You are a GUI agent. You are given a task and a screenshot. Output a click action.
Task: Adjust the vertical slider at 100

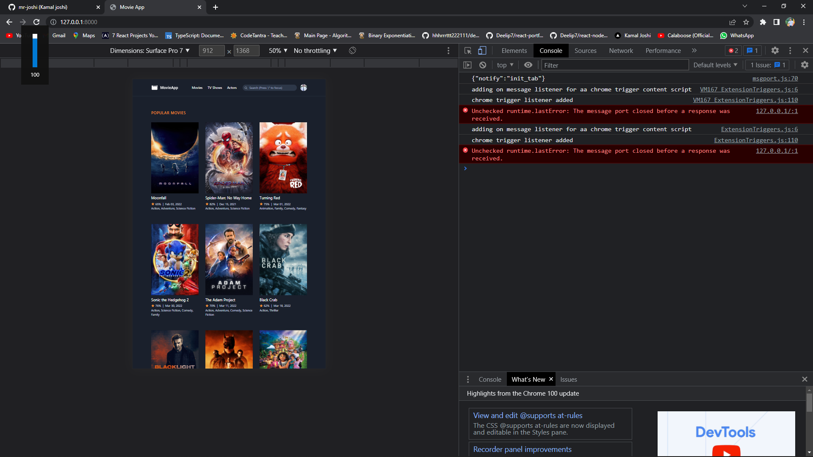35,47
